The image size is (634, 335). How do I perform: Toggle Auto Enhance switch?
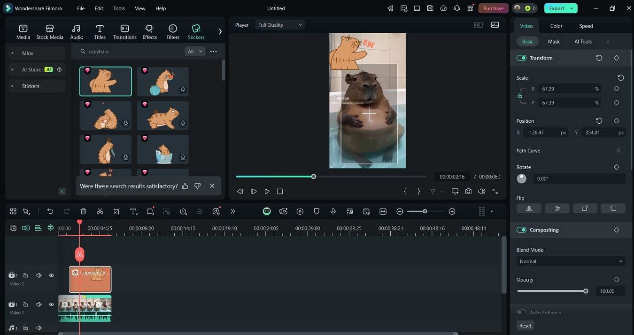521,313
